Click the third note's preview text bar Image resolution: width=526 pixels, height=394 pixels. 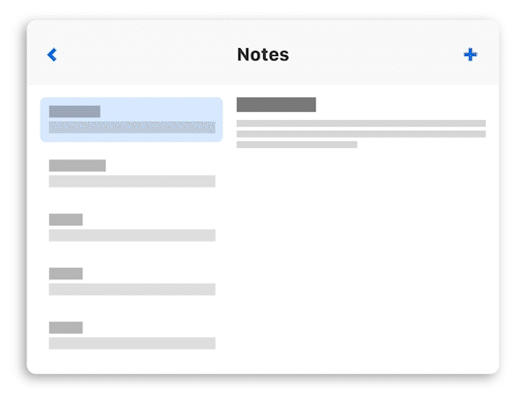click(131, 236)
